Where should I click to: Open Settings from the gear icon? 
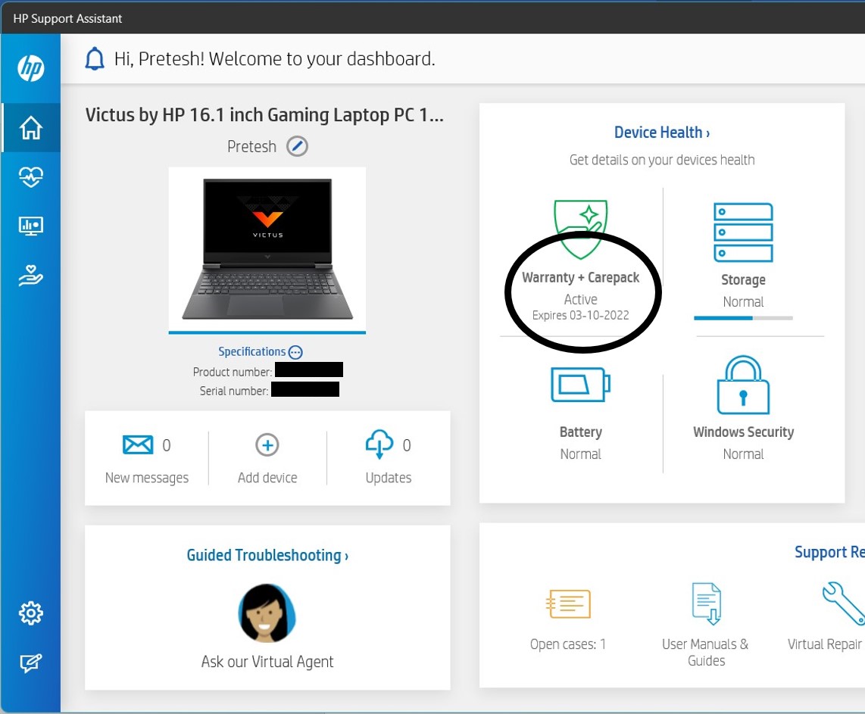[x=30, y=613]
